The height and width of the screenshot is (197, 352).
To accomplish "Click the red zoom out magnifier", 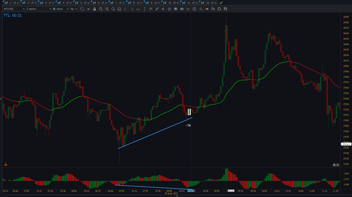I will click(x=113, y=9).
